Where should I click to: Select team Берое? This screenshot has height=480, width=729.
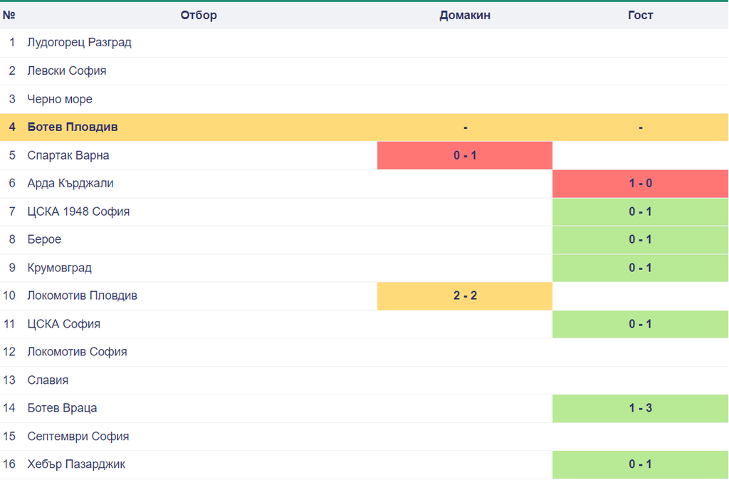[x=44, y=239]
